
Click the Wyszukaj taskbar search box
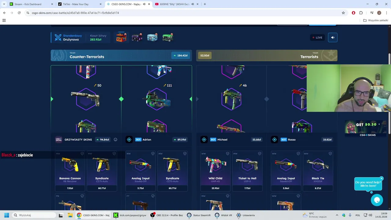click(35, 215)
